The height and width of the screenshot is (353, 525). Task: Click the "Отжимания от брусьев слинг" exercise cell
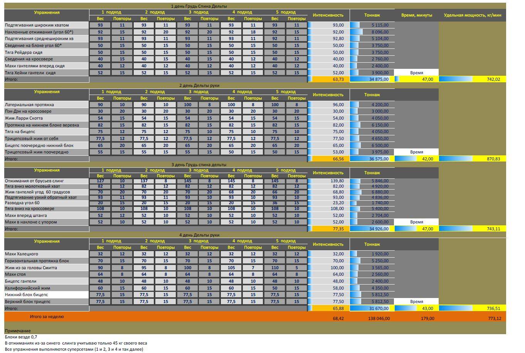click(x=46, y=181)
